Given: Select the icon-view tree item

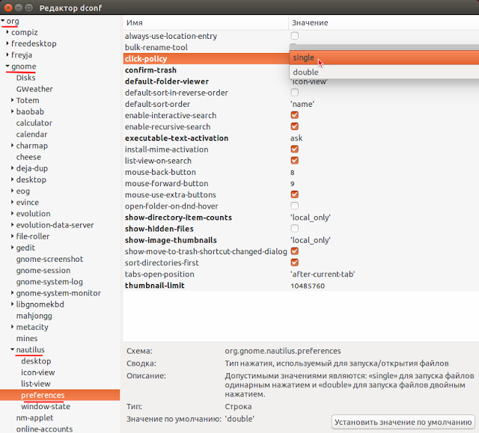Looking at the screenshot, I should pos(38,372).
